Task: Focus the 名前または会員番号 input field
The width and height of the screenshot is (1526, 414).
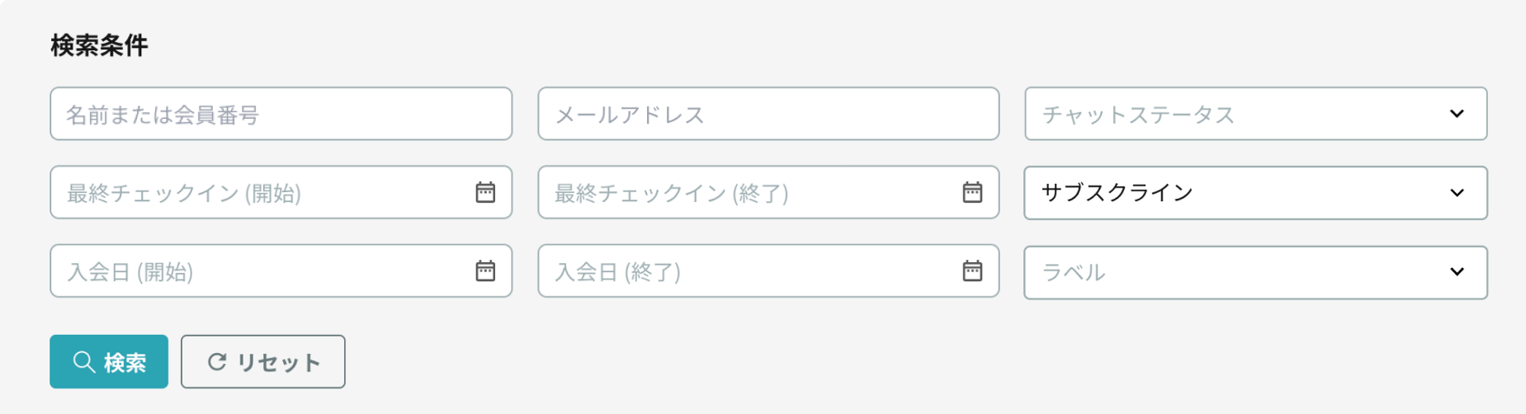Action: pyautogui.click(x=281, y=114)
